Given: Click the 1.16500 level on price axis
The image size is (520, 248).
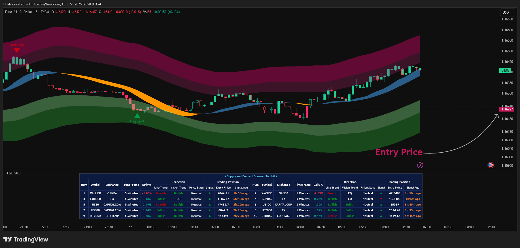Looking at the screenshot, I should click(x=507, y=51).
